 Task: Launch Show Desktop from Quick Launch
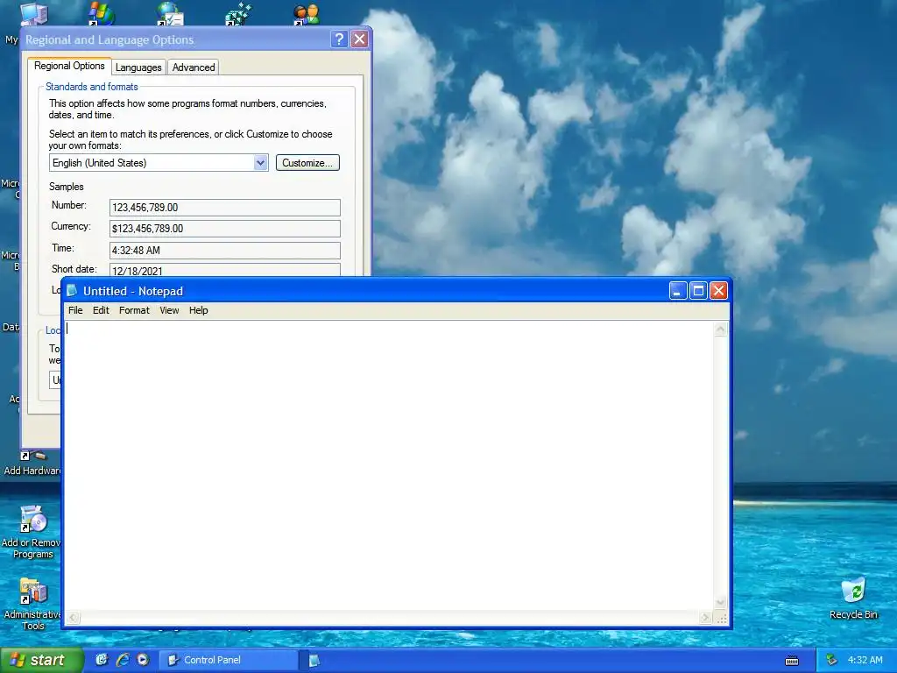(102, 660)
